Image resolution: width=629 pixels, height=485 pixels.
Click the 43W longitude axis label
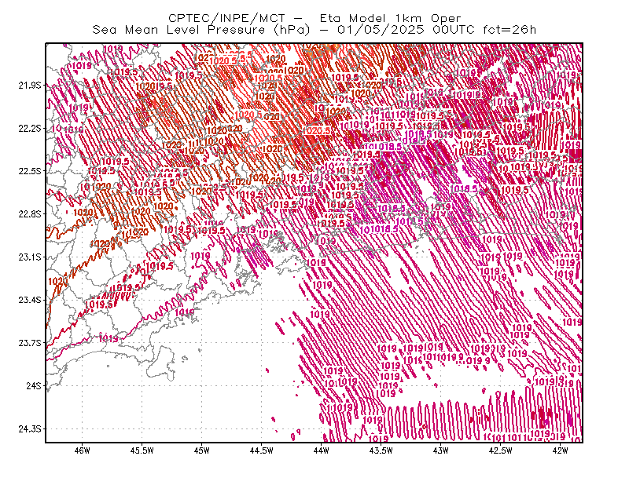click(440, 450)
